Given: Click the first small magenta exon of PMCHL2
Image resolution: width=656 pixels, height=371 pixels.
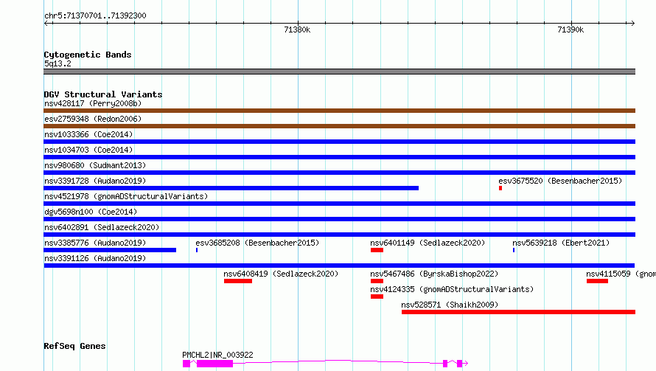Looking at the screenshot, I should [x=186, y=364].
